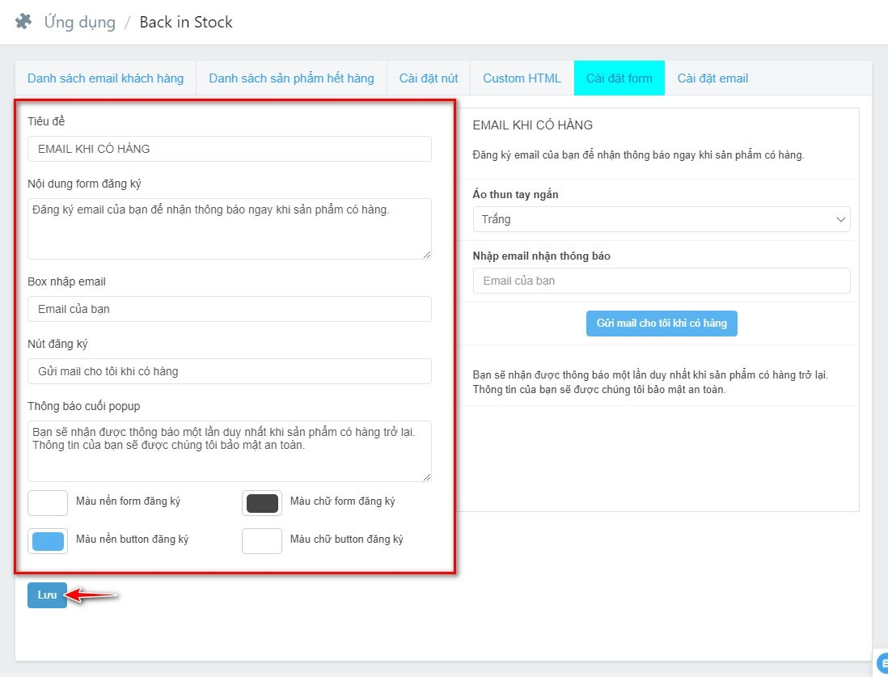Grab the resize handle of Nội dung form textarea
Image resolution: width=888 pixels, height=677 pixels.
pos(427,255)
